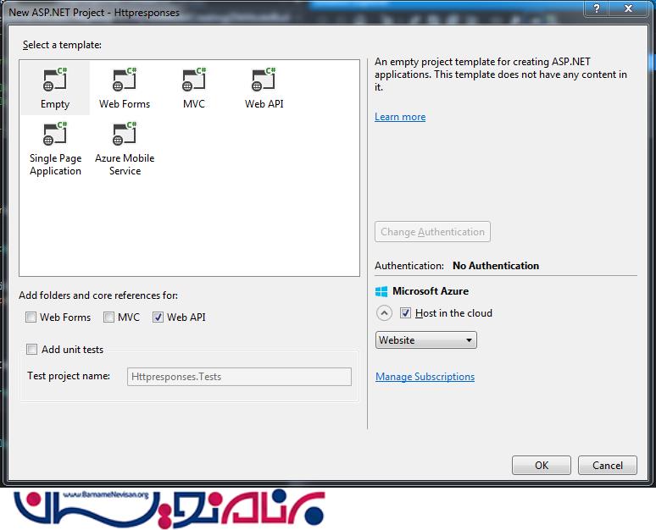Viewport: 656px width, 530px height.
Task: Open the Learn more link
Action: point(400,117)
